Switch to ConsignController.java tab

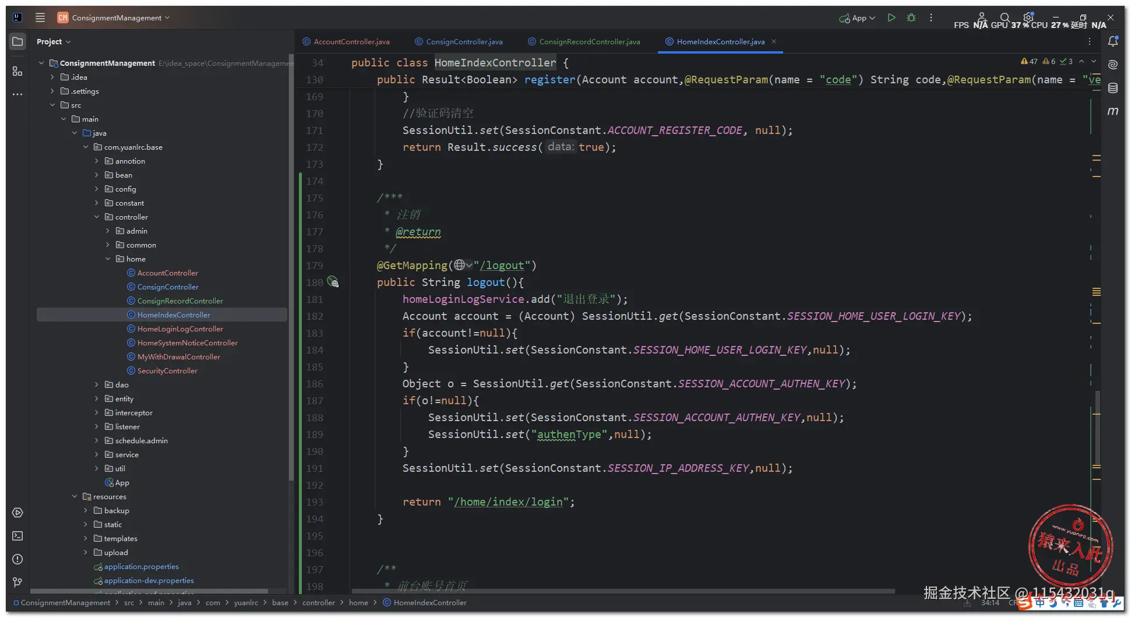pyautogui.click(x=459, y=41)
